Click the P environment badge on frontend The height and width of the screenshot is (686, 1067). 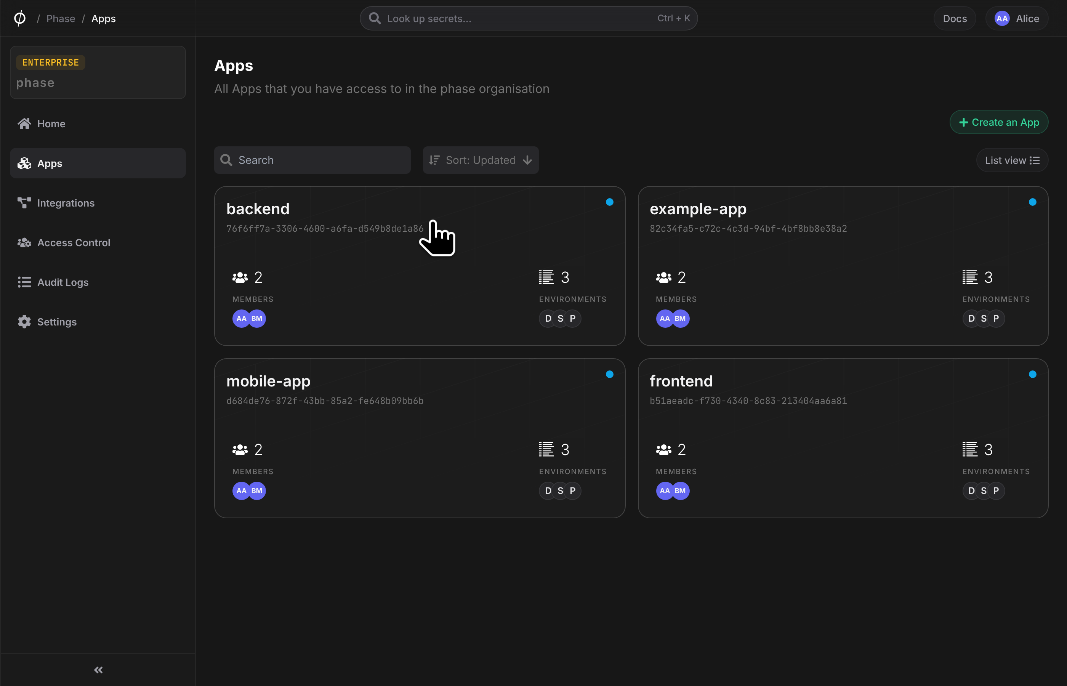[996, 491]
